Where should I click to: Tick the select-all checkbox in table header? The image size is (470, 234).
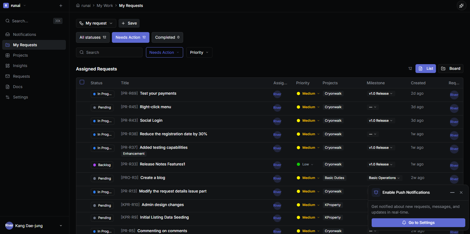[x=82, y=82]
